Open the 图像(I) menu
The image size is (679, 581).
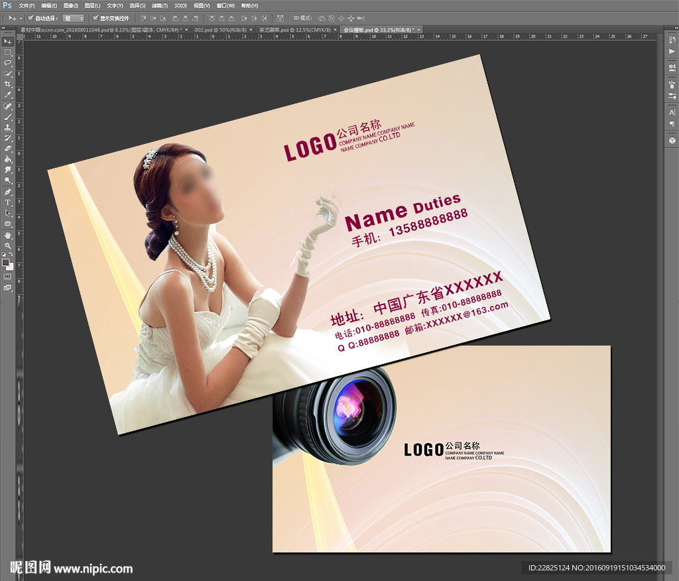point(70,5)
